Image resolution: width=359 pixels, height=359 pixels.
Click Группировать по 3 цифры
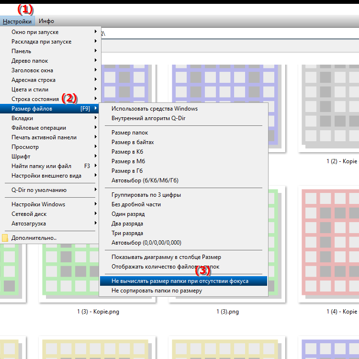[146, 195]
